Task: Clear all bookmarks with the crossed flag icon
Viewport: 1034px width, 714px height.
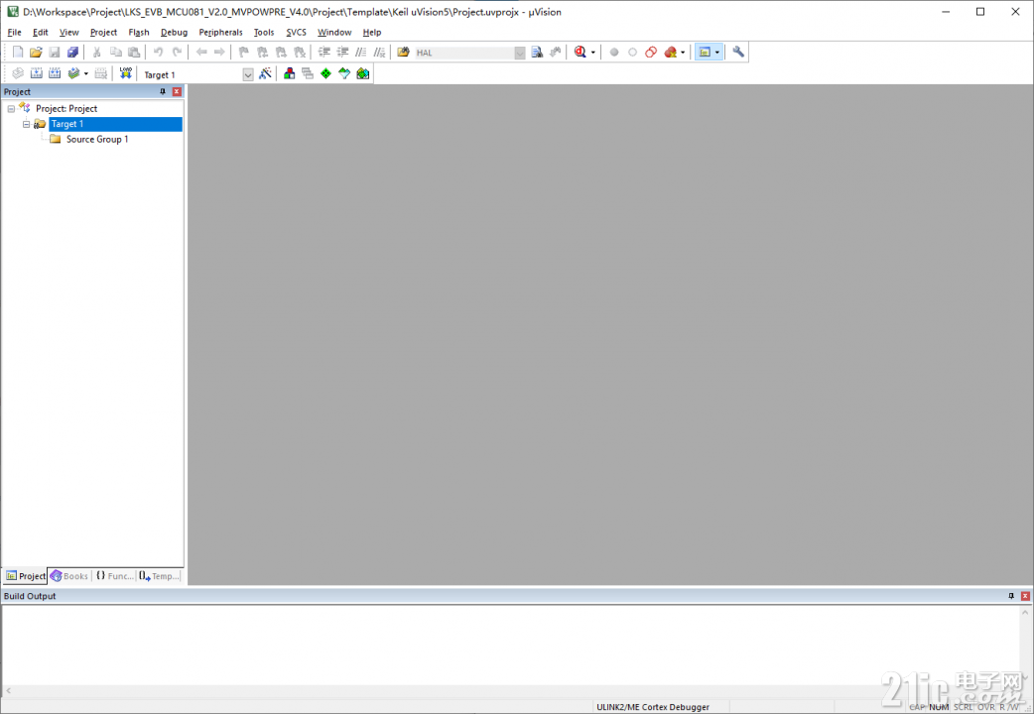Action: tap(300, 53)
